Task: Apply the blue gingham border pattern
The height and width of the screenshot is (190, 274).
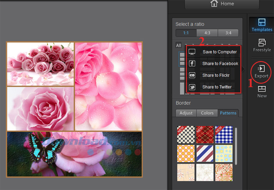Action: coord(223,134)
